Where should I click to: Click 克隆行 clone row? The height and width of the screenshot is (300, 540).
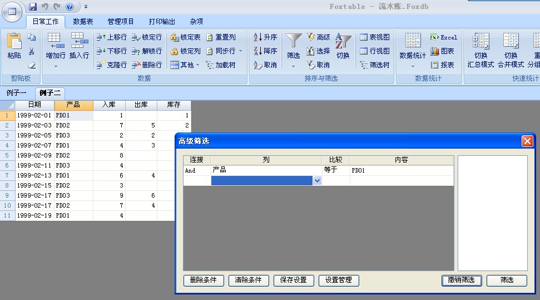pos(111,65)
